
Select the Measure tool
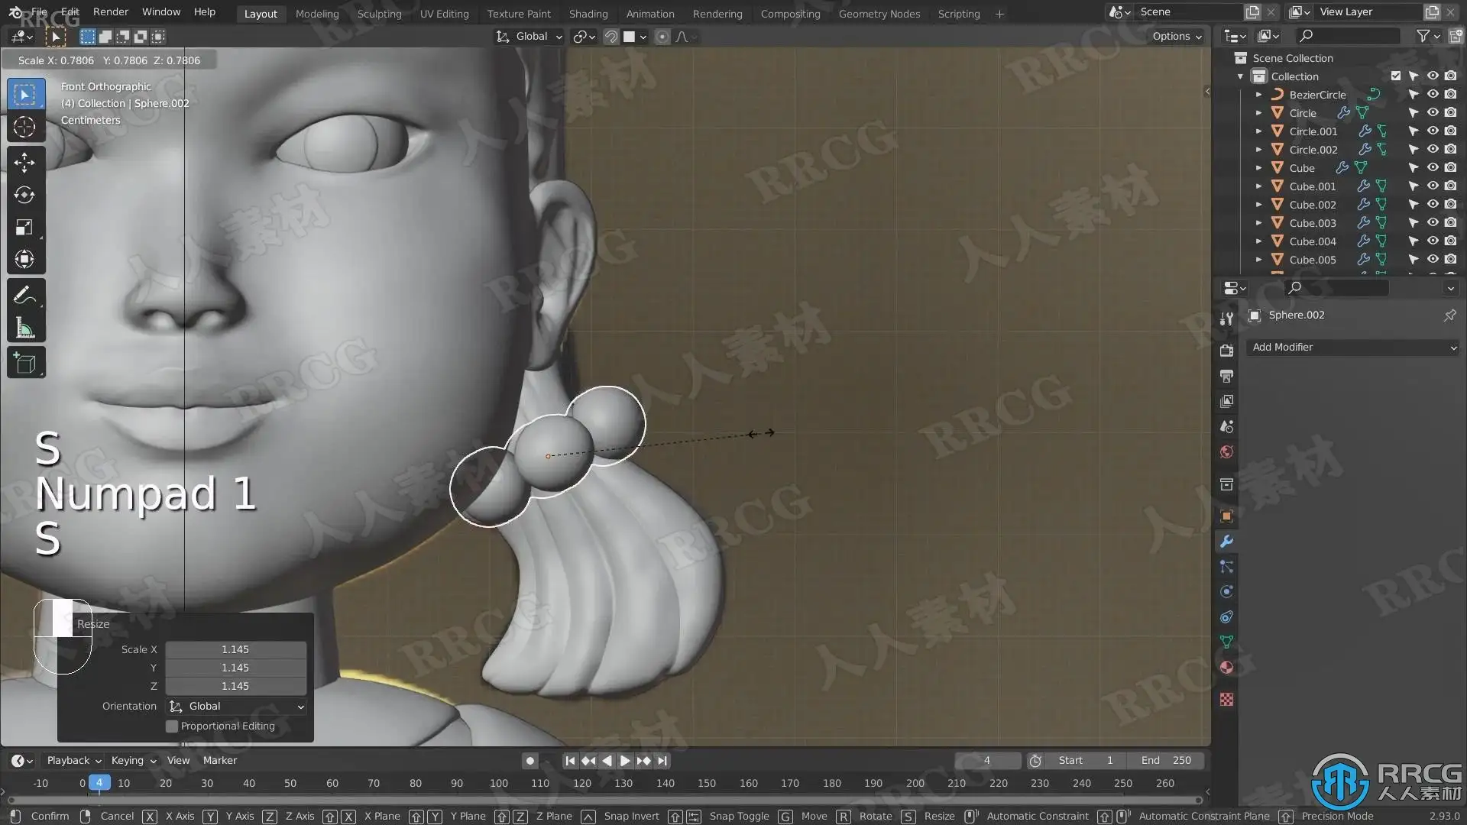pos(24,328)
